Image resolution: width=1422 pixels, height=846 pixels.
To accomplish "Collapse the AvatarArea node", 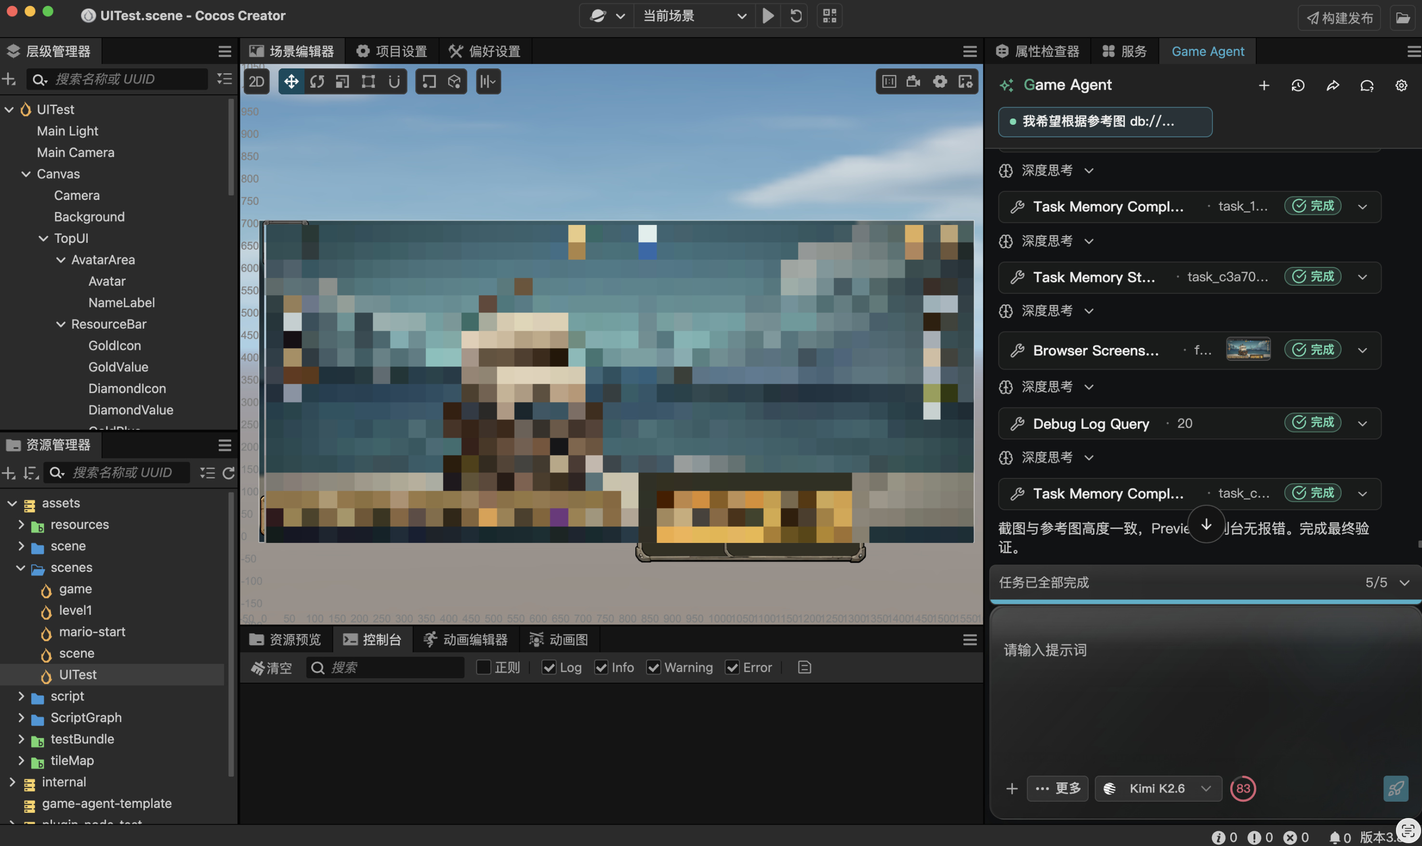I will click(60, 260).
